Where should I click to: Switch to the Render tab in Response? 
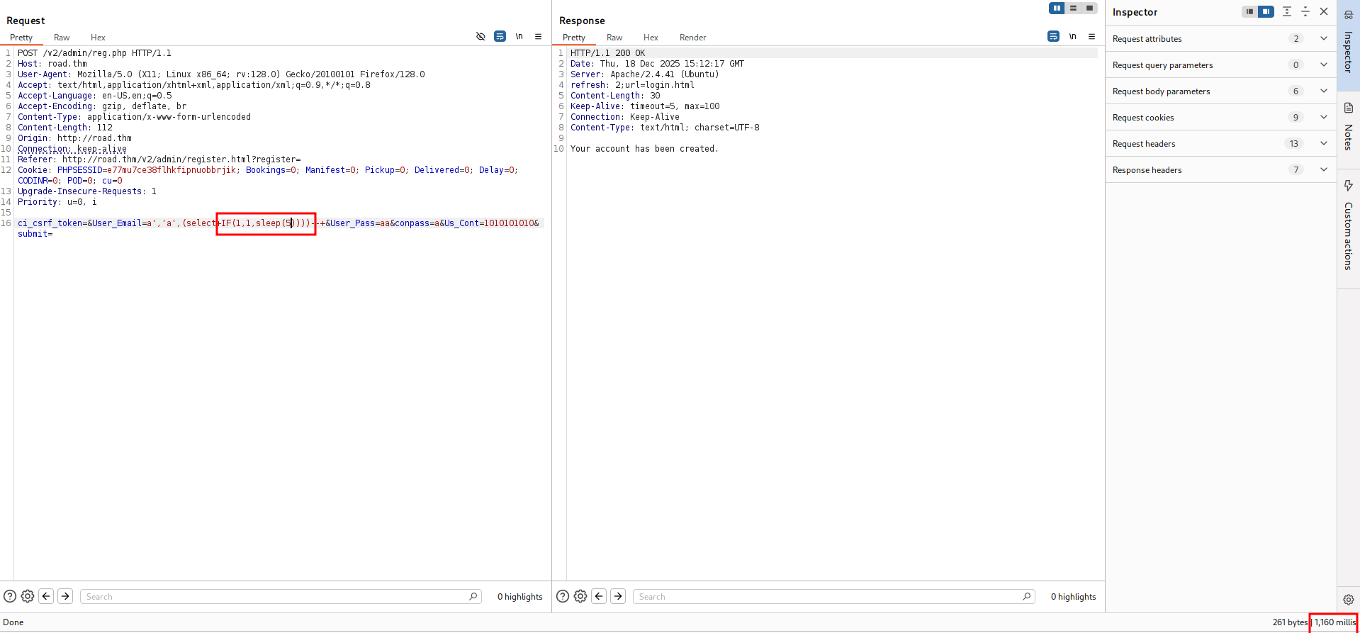pos(692,38)
